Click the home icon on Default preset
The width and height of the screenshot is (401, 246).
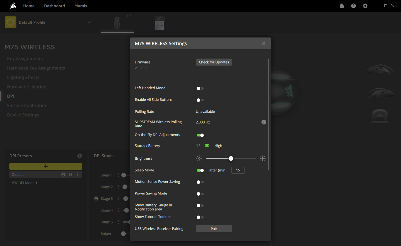(x=63, y=175)
